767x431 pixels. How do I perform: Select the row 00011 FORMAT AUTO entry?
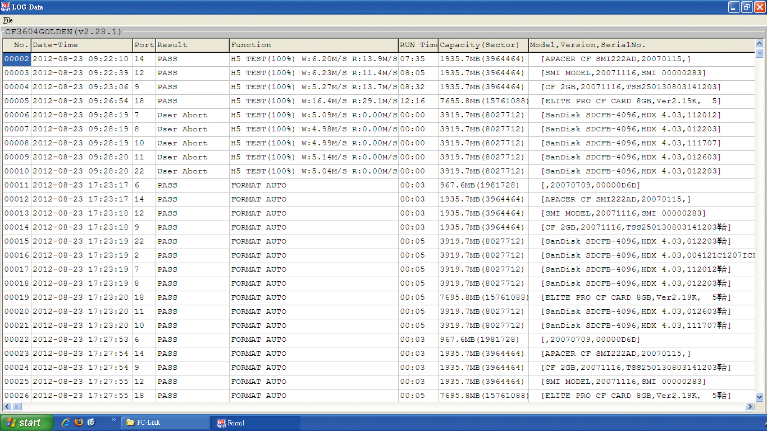coord(258,185)
